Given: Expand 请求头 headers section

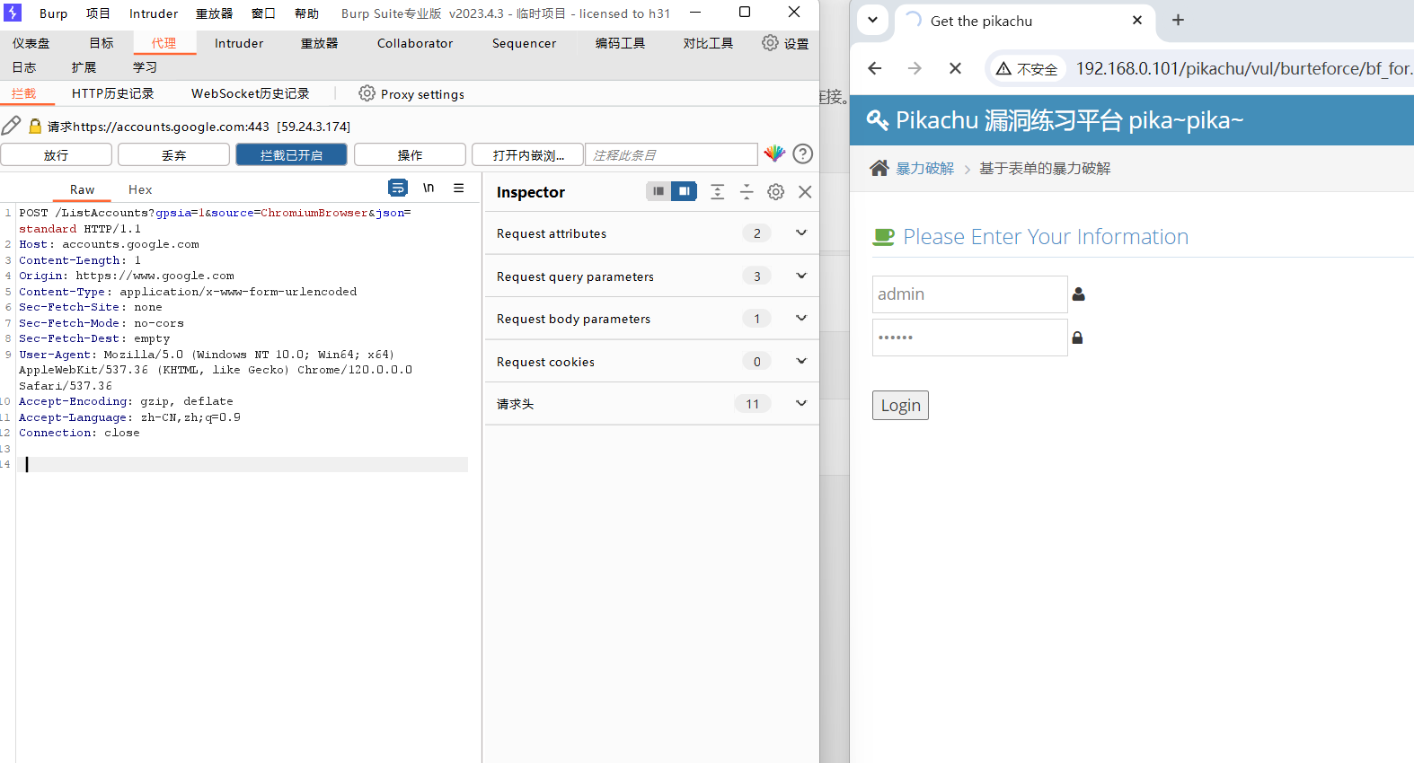Looking at the screenshot, I should 801,403.
